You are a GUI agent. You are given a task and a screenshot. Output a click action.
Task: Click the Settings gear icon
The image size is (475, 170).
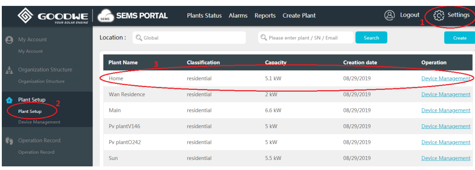tap(439, 15)
